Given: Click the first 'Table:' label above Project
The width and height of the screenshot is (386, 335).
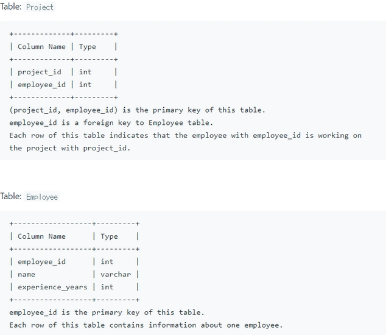Looking at the screenshot, I should pos(11,7).
